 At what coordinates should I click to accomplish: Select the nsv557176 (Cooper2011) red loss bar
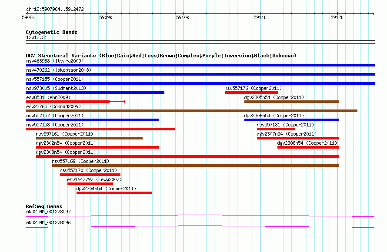click(x=251, y=93)
